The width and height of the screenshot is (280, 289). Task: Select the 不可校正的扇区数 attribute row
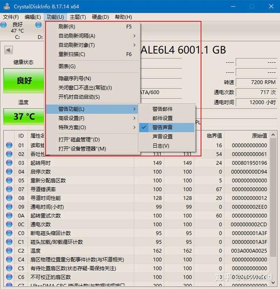(x=137, y=277)
